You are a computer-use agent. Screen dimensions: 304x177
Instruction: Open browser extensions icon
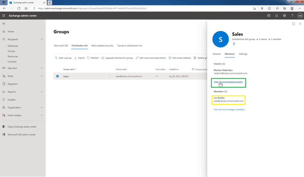point(269,8)
